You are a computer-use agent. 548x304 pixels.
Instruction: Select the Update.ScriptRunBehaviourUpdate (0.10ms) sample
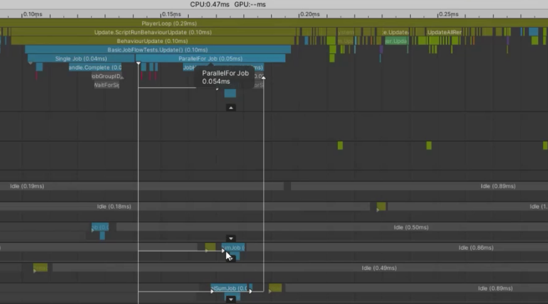coord(161,32)
